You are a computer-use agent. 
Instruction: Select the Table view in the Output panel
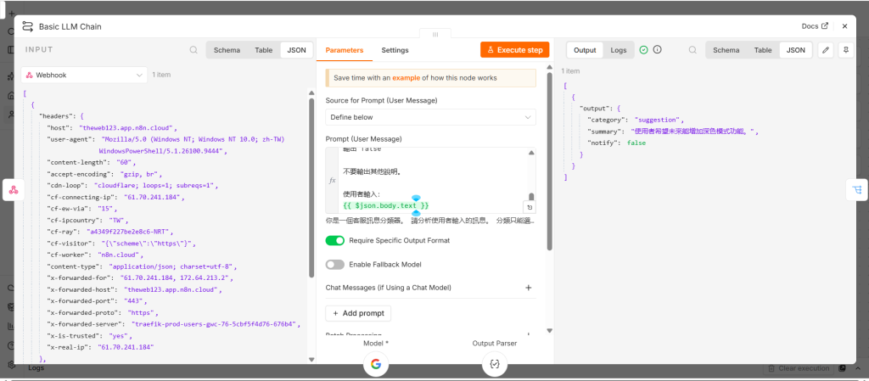[763, 50]
